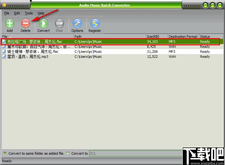Click Ready status of 屋顶 row
The height and width of the screenshot is (165, 225).
(x=205, y=57)
